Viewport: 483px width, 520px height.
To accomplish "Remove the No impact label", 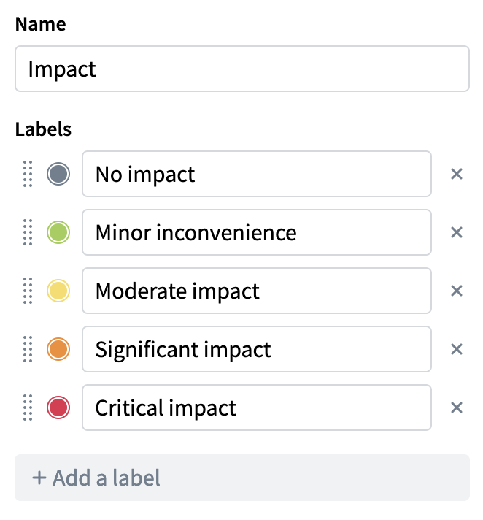I will [x=457, y=175].
